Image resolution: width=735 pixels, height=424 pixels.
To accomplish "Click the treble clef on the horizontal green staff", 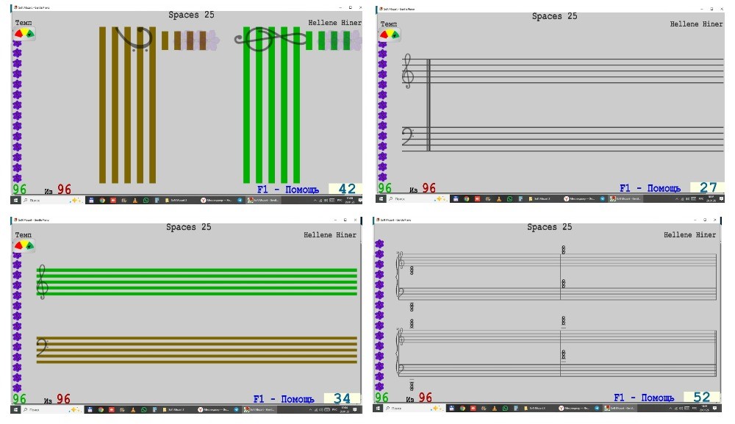I will 43,282.
